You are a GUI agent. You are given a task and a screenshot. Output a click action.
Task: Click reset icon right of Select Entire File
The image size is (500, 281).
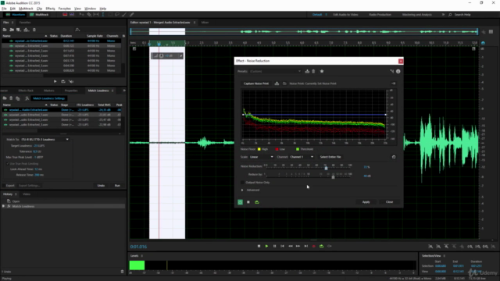tap(394, 157)
